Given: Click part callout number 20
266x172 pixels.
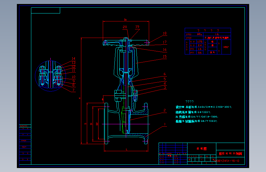Looking at the screenshot, I should tap(125, 27).
